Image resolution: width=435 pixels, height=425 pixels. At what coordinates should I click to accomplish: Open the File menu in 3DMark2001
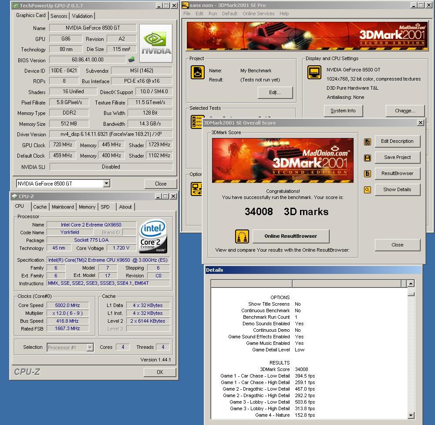187,13
